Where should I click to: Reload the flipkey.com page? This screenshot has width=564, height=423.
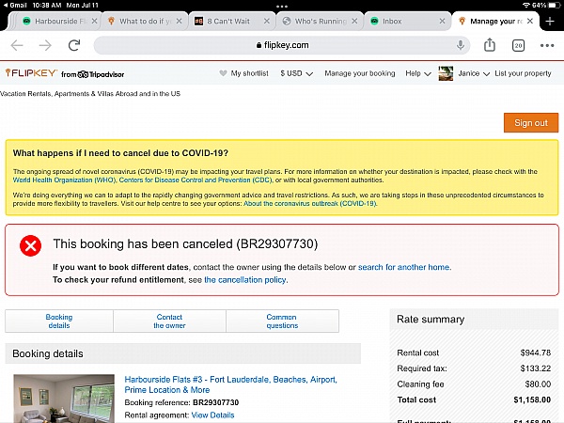pyautogui.click(x=74, y=45)
